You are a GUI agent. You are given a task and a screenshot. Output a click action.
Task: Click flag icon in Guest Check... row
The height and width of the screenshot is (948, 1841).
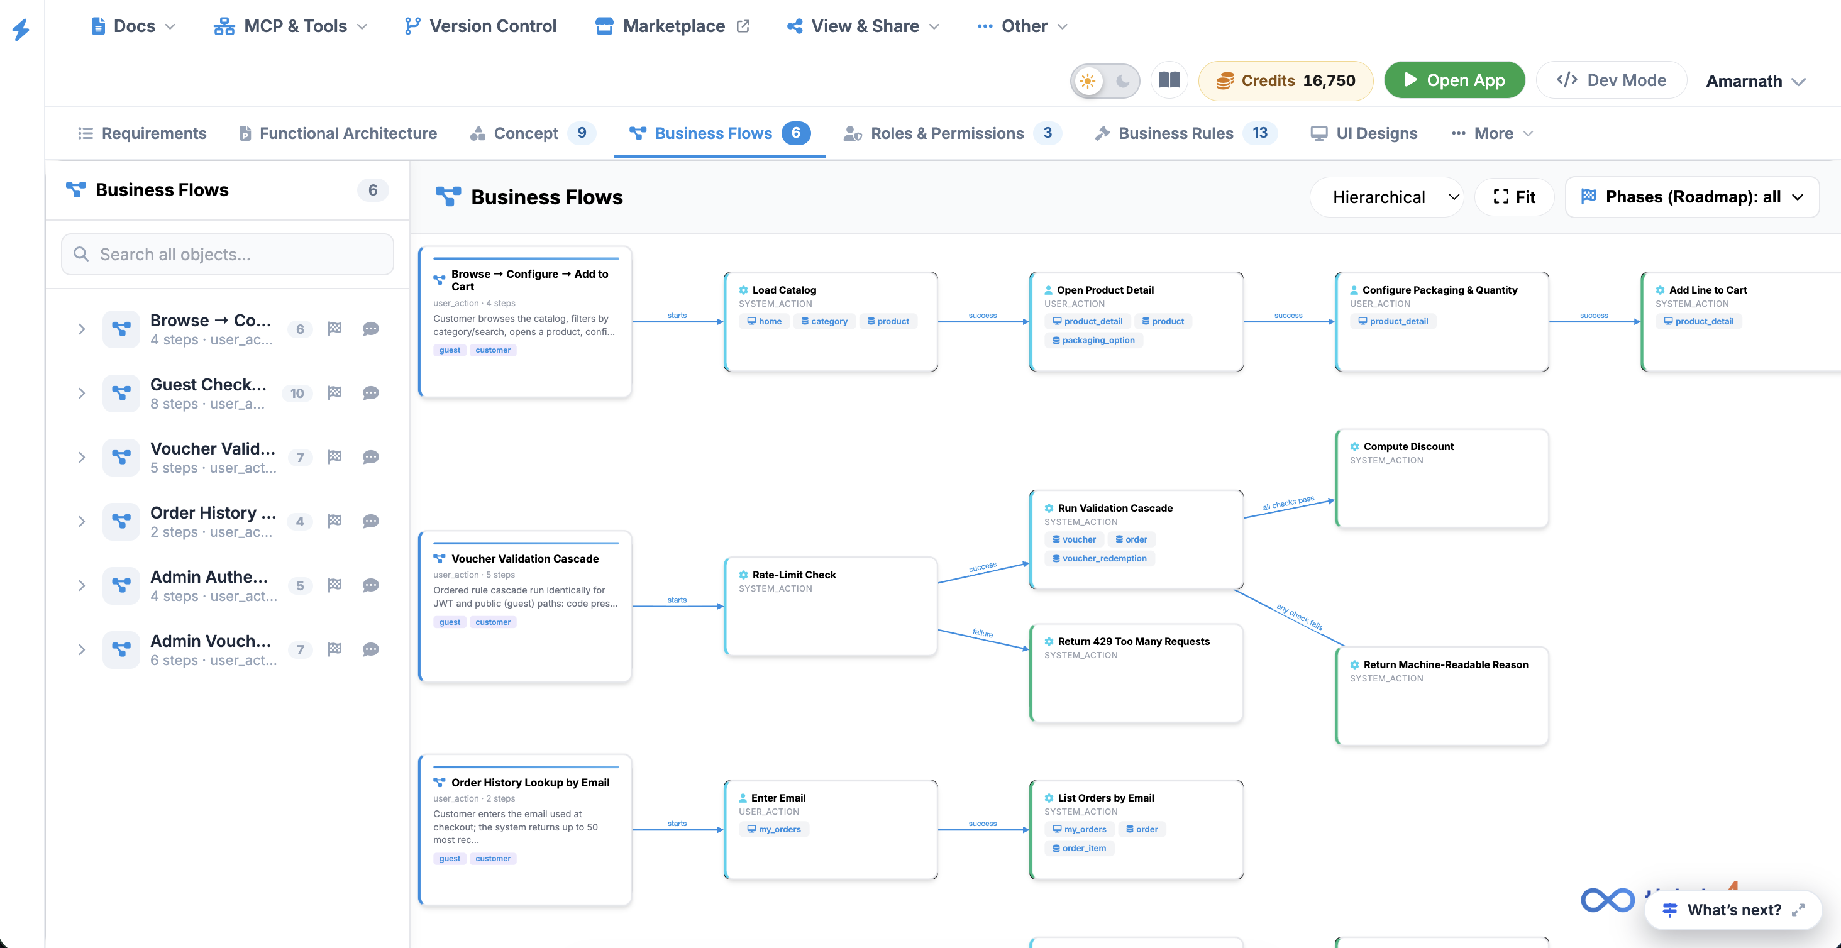[334, 393]
